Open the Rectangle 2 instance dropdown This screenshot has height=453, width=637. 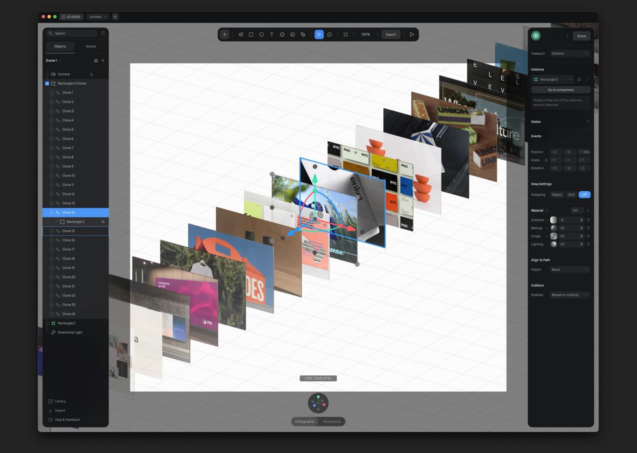[553, 80]
